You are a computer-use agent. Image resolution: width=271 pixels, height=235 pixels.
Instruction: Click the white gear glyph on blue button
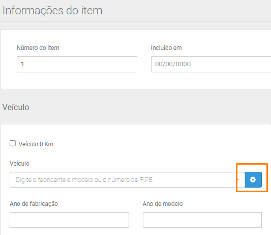click(253, 180)
